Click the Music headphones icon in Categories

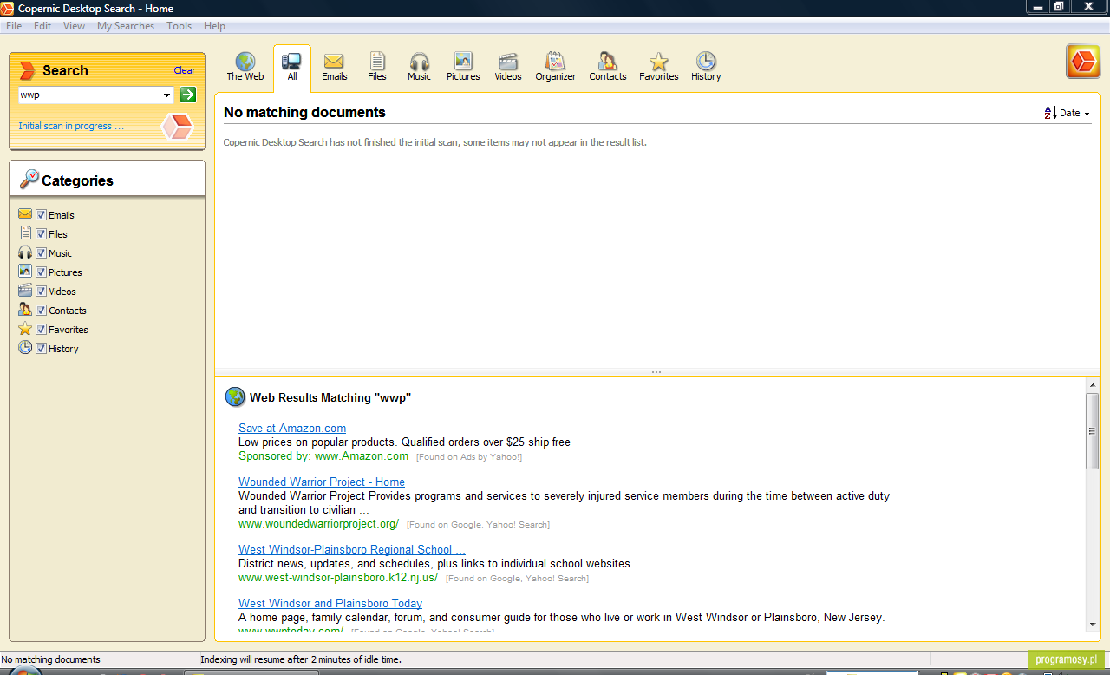(x=25, y=252)
